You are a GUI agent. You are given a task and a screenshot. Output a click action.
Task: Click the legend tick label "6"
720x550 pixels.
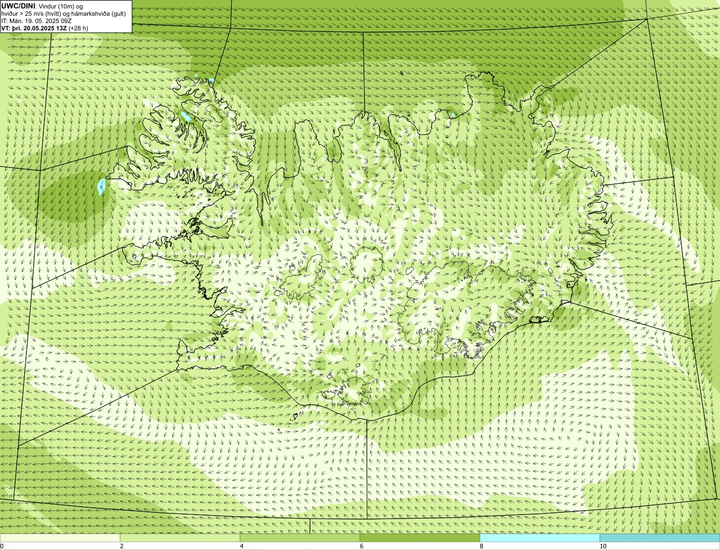[x=361, y=546]
